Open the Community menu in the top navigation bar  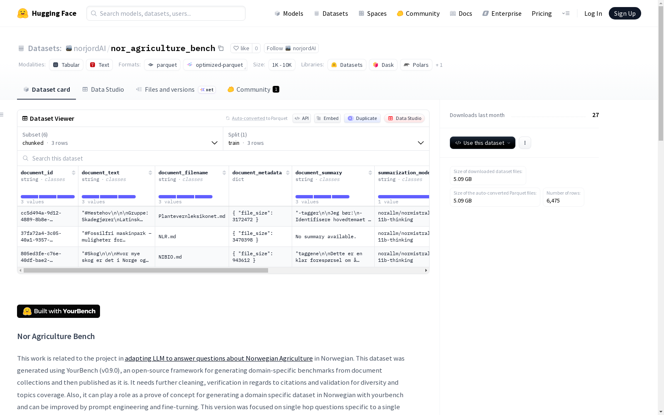(418, 13)
